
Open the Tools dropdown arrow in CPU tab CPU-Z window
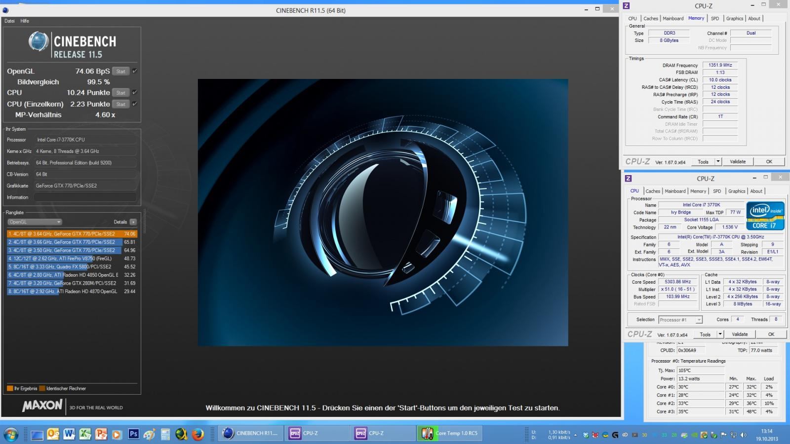point(720,334)
